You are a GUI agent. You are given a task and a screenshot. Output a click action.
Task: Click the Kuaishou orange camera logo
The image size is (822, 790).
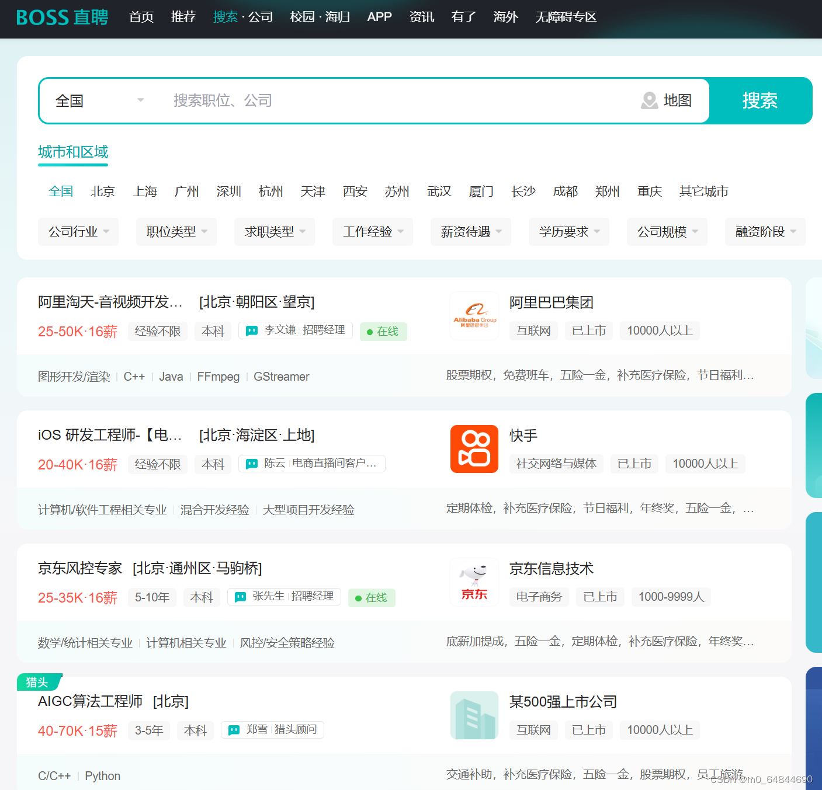[474, 449]
